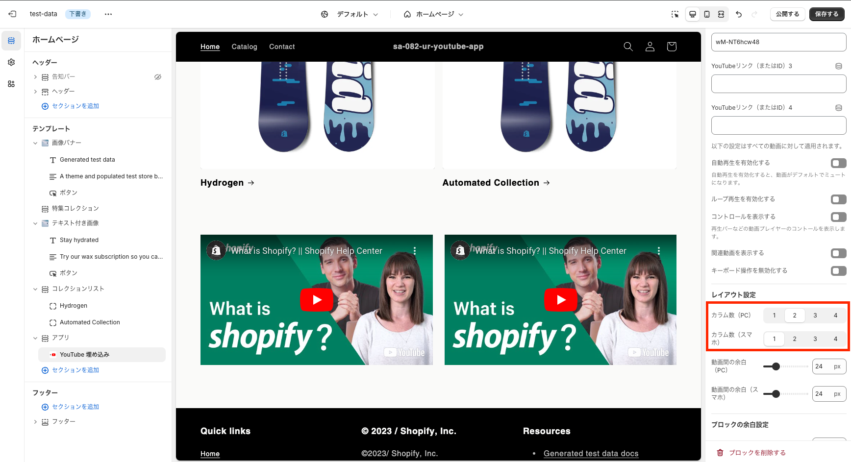The image size is (851, 462).
Task: Adjust the 動画間の余白（PC） slider
Action: click(786, 366)
